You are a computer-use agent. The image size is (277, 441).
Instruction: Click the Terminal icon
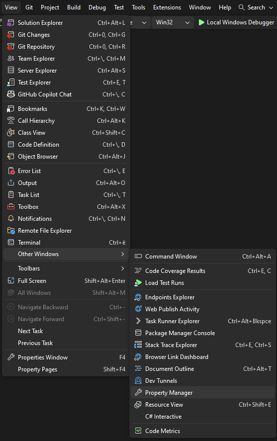[10, 243]
